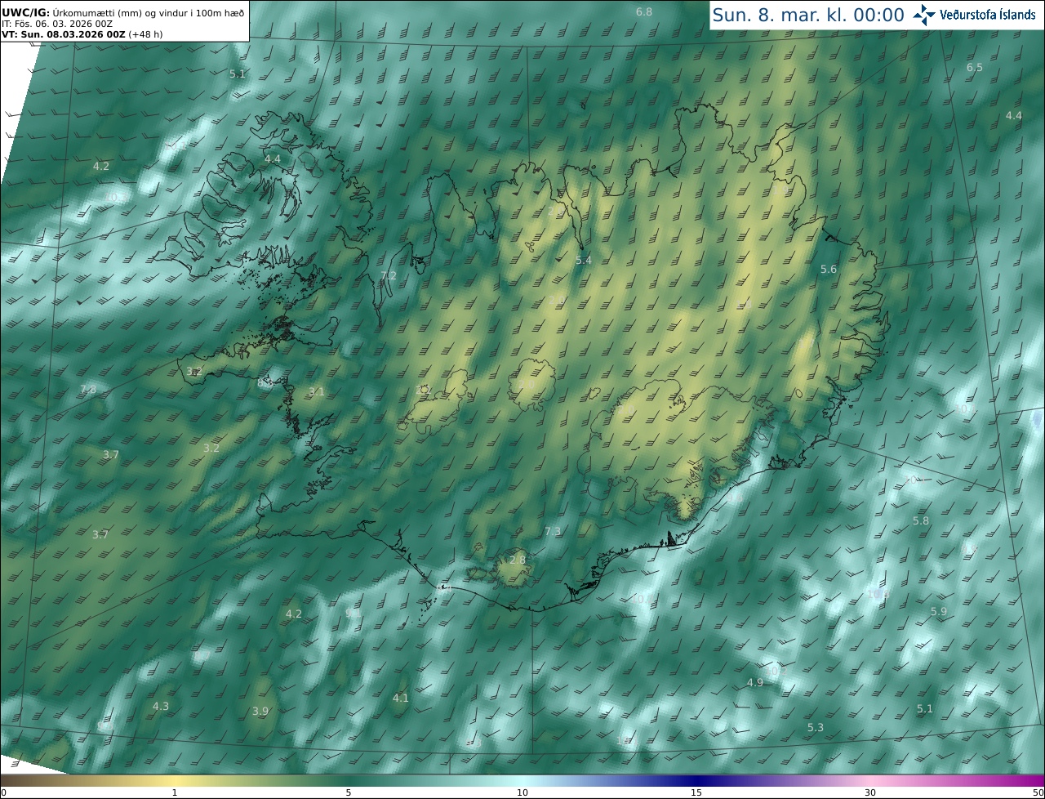
Task: Select the 'IT: Fös. 06. 03. 2026 00Z' line
Action: click(x=57, y=24)
